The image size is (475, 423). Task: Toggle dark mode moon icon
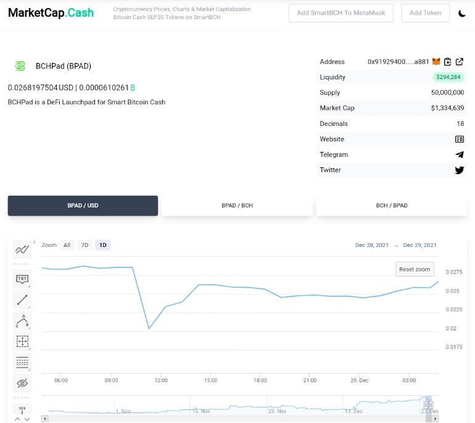(x=461, y=13)
